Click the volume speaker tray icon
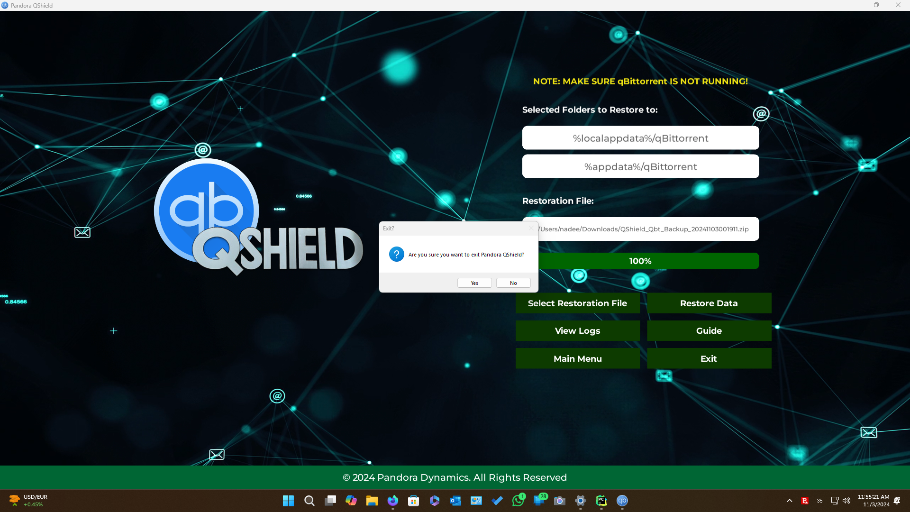 (x=846, y=501)
